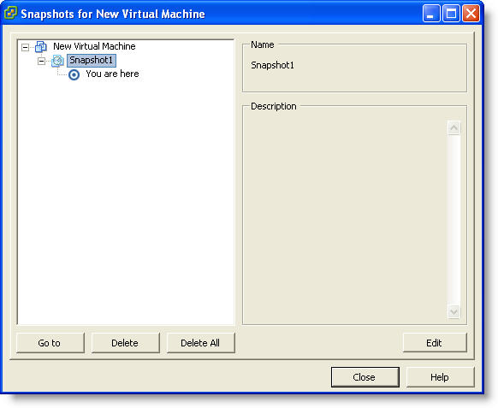Viewport: 498px width, 408px height.
Task: Select the Snapshot1 tree entry
Action: point(92,61)
